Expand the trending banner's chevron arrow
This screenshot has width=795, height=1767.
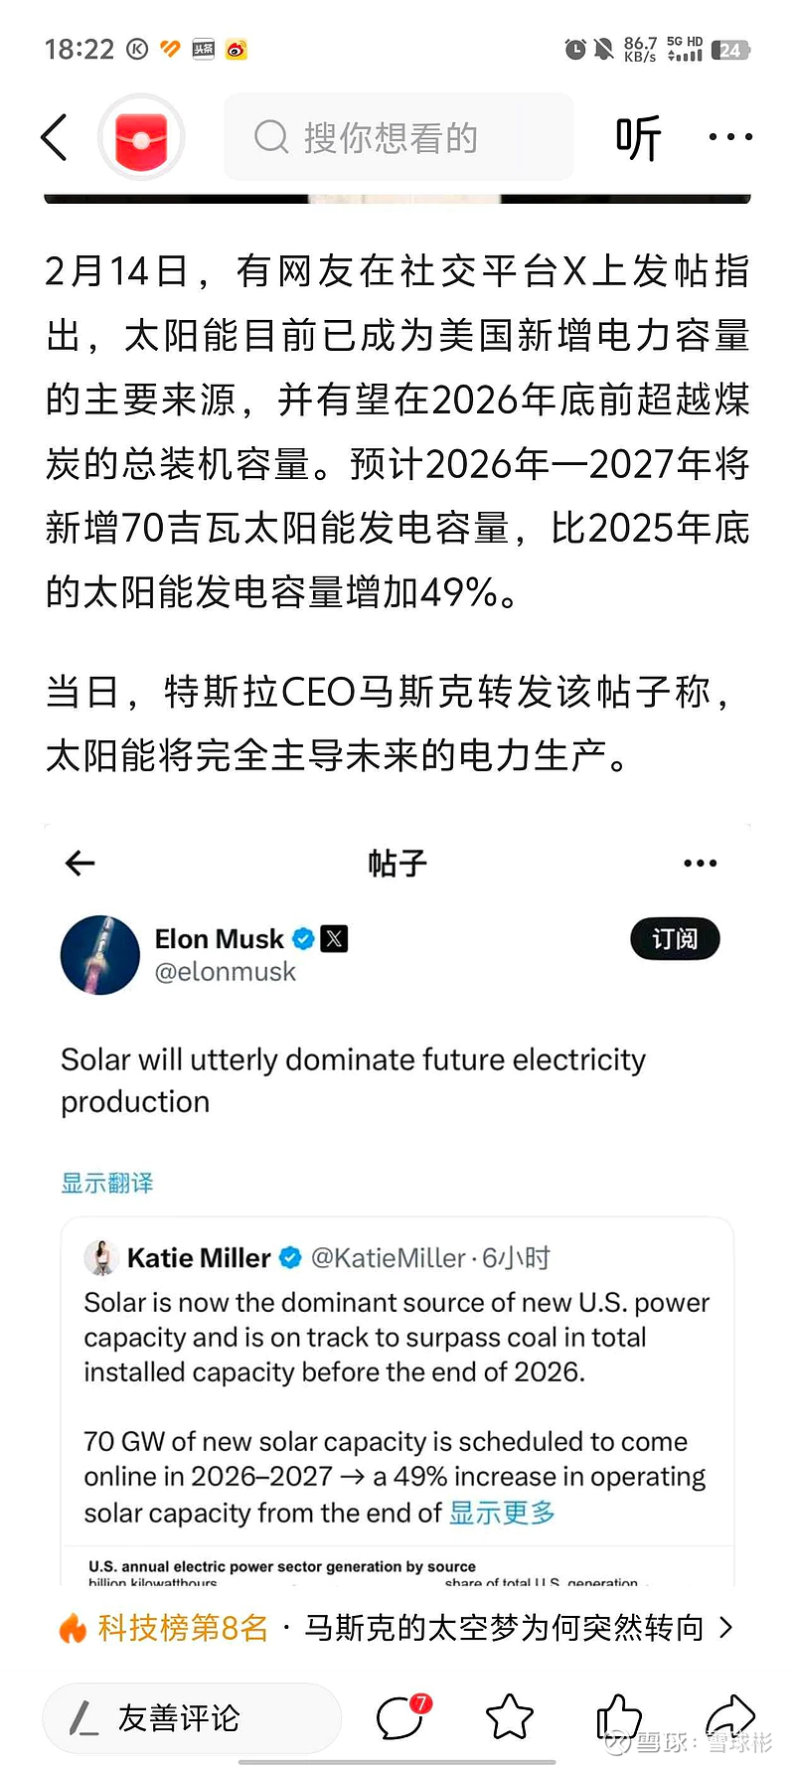(x=726, y=1628)
